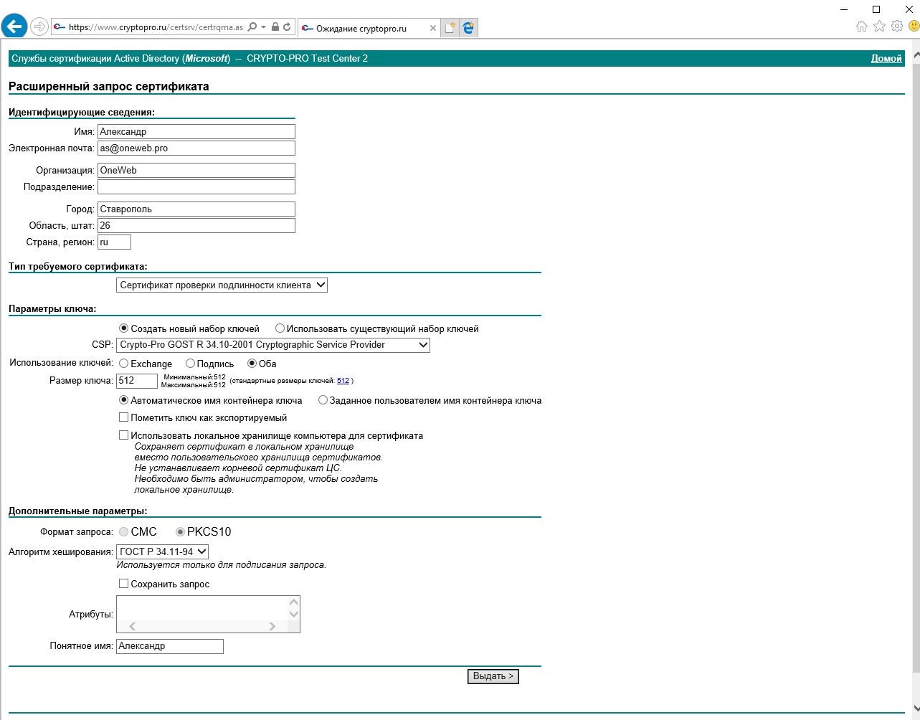This screenshot has height=720, width=920.
Task: Select "Использовать существующий набор ключей" radio
Action: coord(280,328)
